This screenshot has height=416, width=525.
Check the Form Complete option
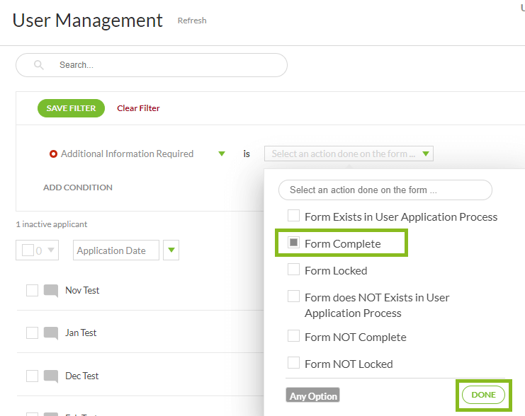coord(293,243)
